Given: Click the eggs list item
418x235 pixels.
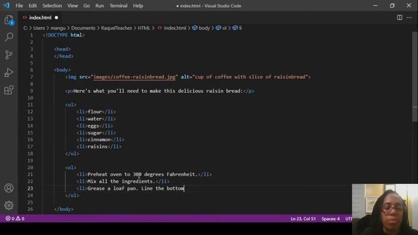Looking at the screenshot, I should 95,126.
